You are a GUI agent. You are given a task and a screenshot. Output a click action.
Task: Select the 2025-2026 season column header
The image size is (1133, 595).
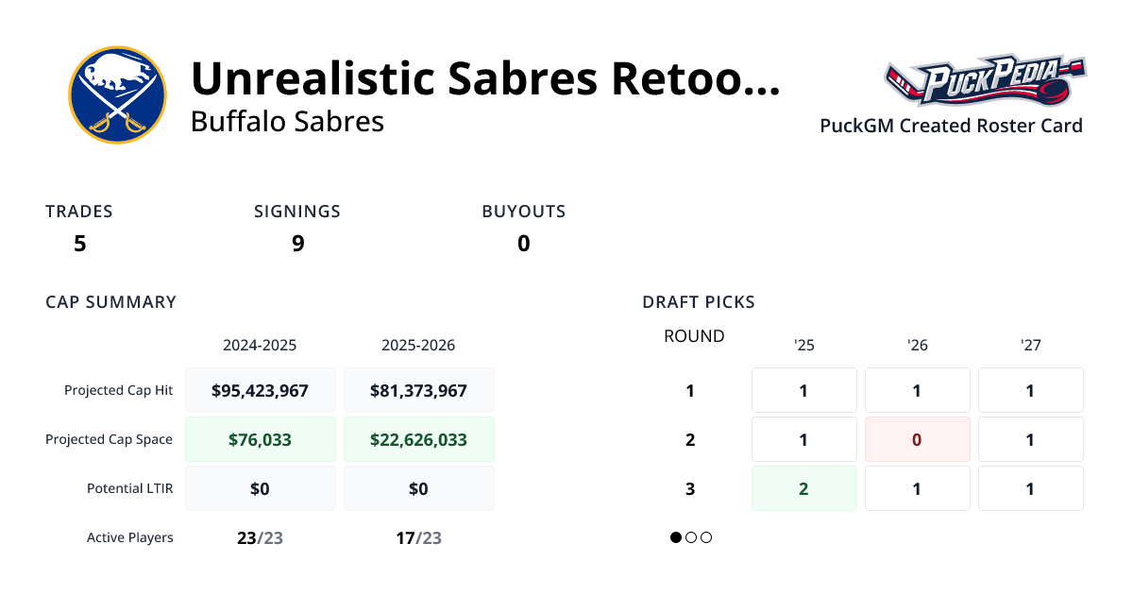pos(418,346)
